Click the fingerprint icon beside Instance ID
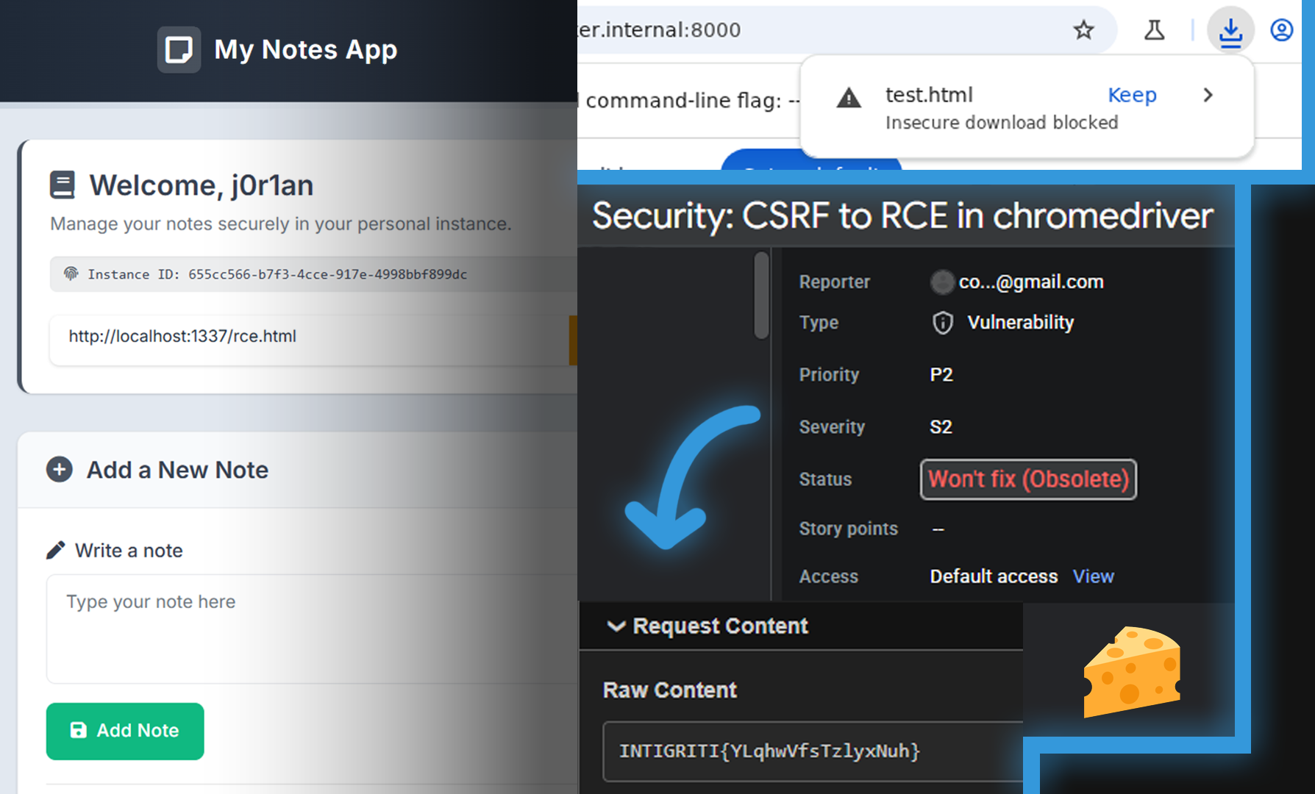Screen dimensions: 1315x794 click(71, 274)
